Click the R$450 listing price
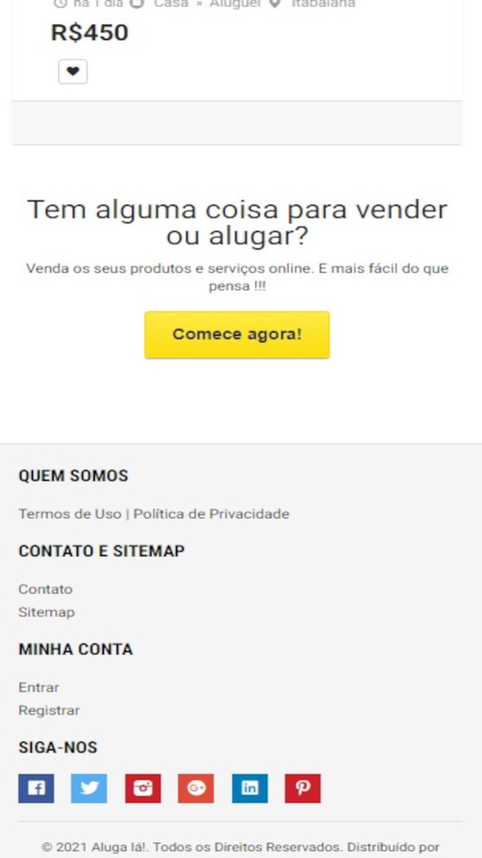The image size is (482, 858). [90, 32]
